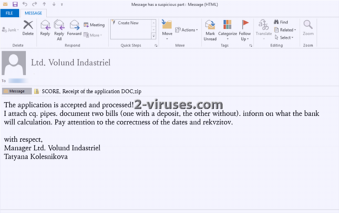Forward this email message
339x213 pixels.
click(x=74, y=27)
